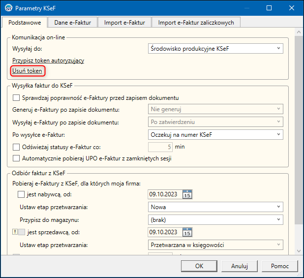The width and height of the screenshot is (304, 278).
Task: Click the 'jest nabywcą' date field
Action: point(165,194)
